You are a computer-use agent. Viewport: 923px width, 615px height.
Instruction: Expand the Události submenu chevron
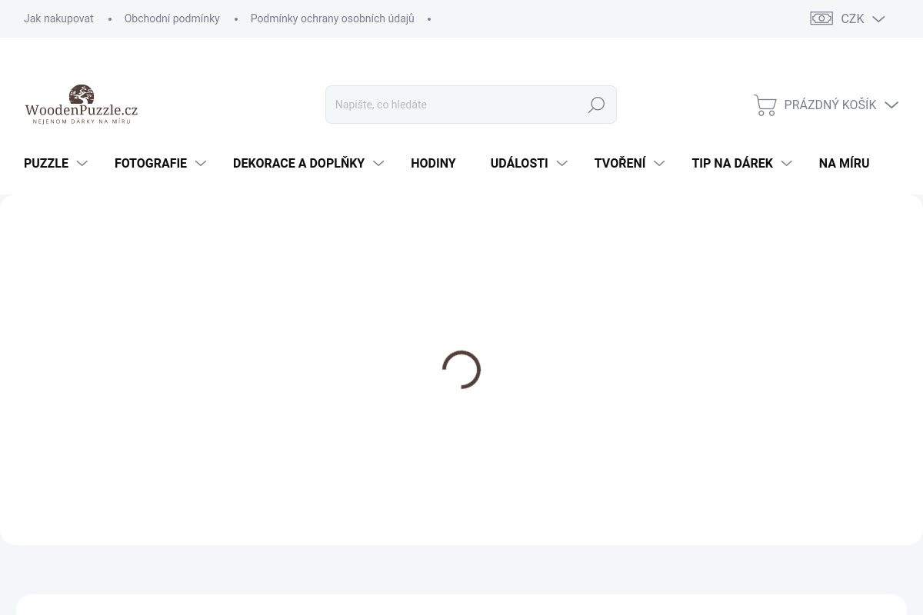click(x=561, y=164)
